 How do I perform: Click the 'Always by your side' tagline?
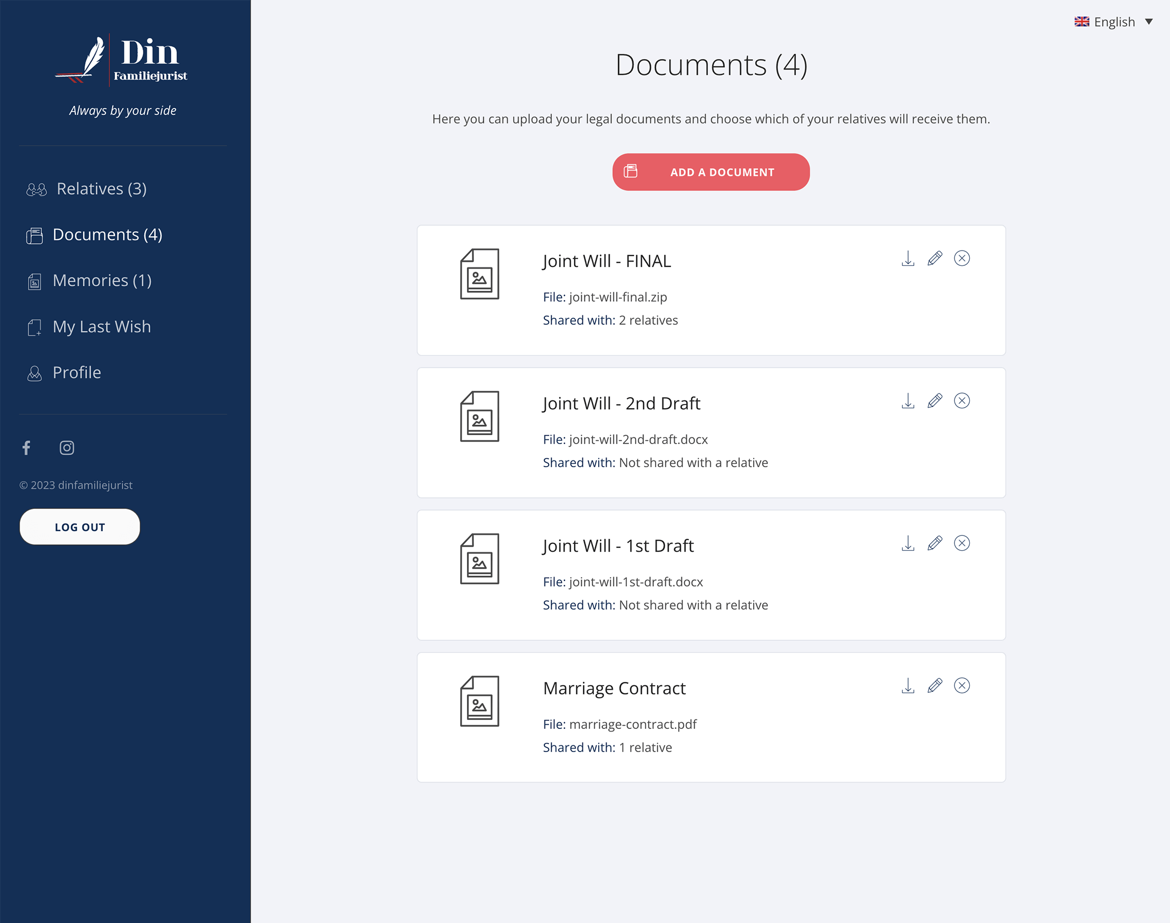pos(123,111)
